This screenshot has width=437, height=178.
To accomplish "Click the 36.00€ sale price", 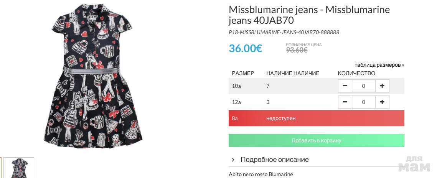I will pyautogui.click(x=246, y=49).
